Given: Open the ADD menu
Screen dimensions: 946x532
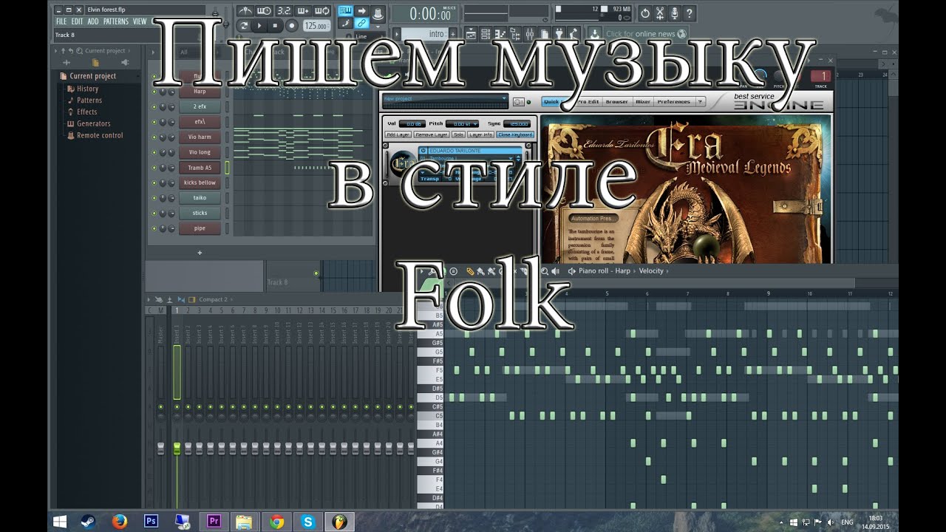Looking at the screenshot, I should click(93, 21).
